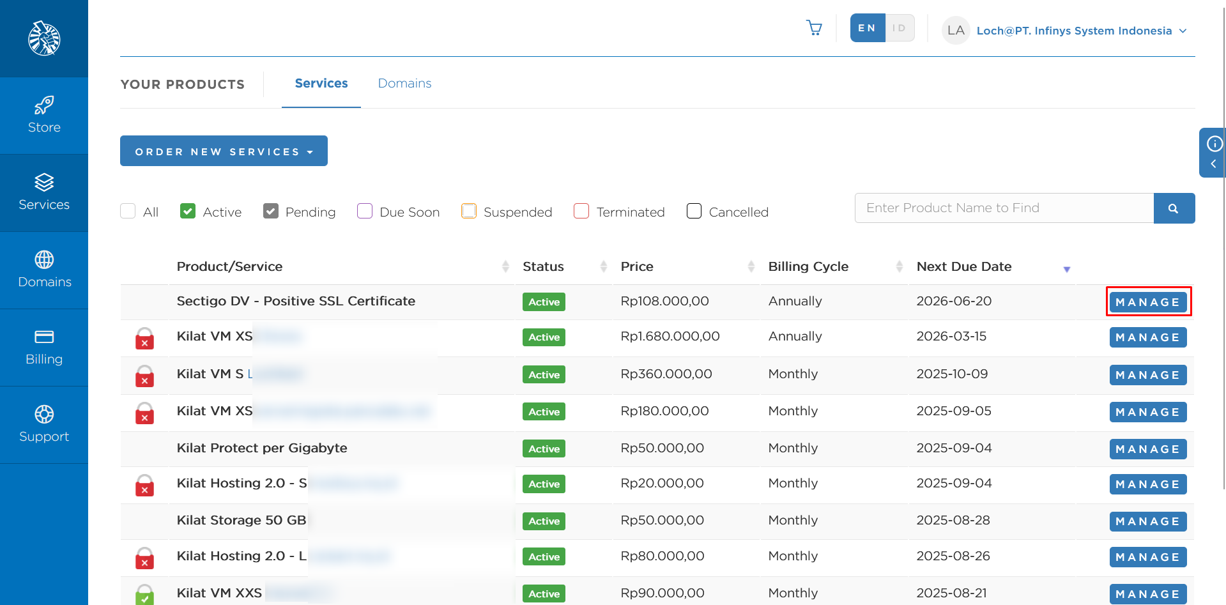Viewport: 1226px width, 605px height.
Task: Uncheck the Active status filter
Action: click(188, 211)
